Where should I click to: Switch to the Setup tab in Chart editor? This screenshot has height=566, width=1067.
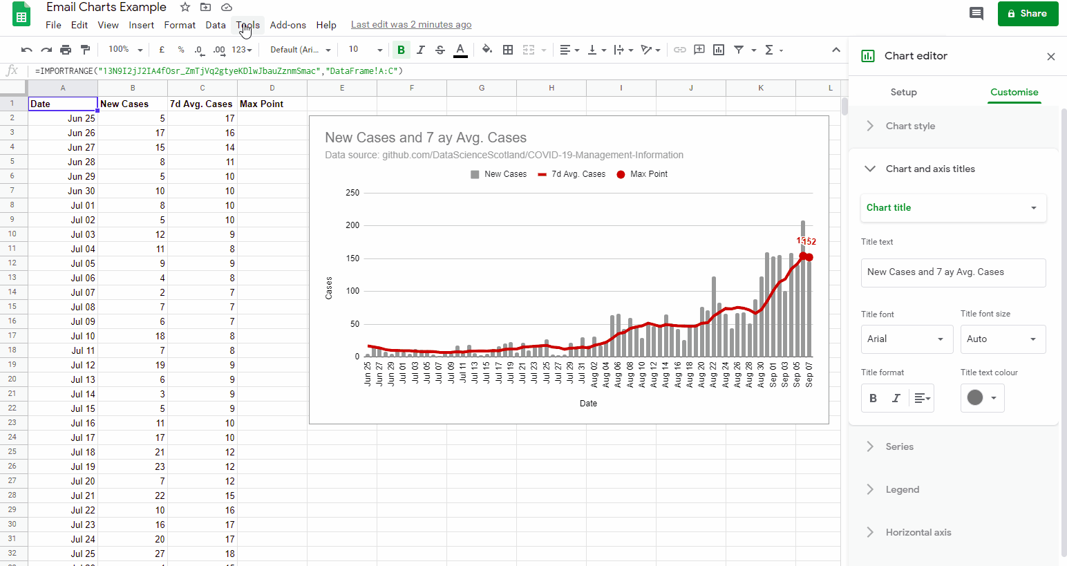click(x=903, y=92)
